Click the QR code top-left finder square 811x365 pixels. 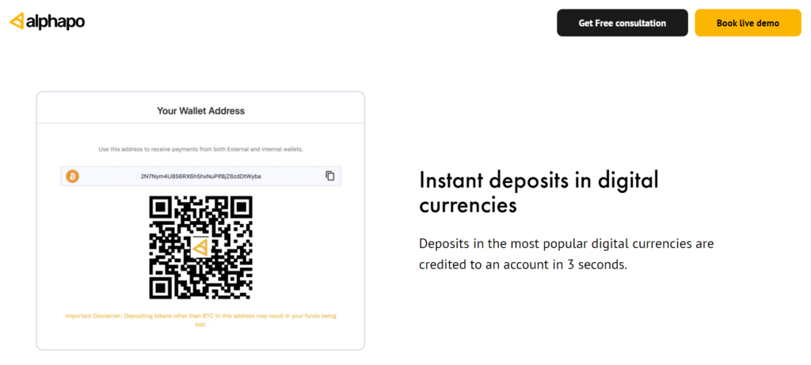tap(161, 207)
